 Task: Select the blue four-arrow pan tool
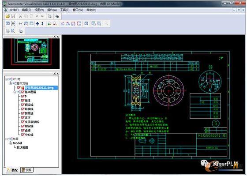click(37, 24)
